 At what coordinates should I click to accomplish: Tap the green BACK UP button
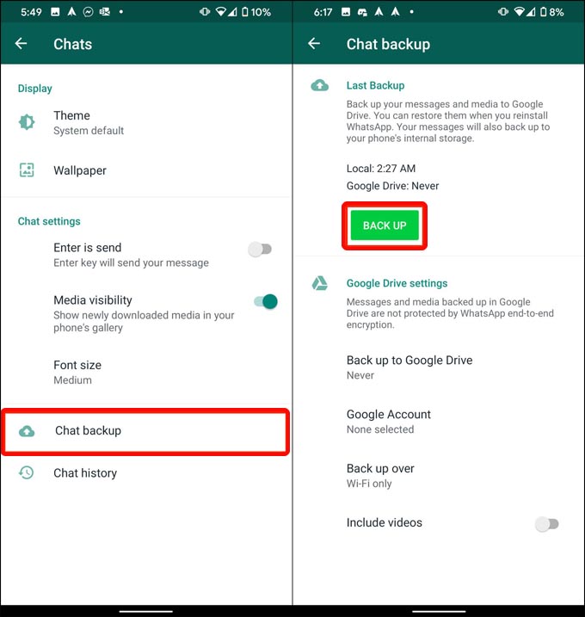point(385,225)
